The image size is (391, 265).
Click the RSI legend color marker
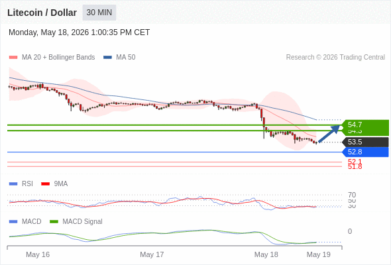point(13,184)
